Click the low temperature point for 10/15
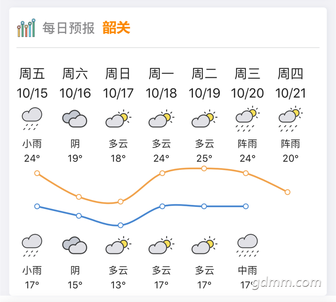 pyautogui.click(x=37, y=206)
